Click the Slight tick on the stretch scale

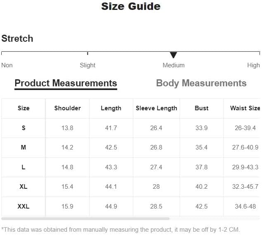[87, 54]
